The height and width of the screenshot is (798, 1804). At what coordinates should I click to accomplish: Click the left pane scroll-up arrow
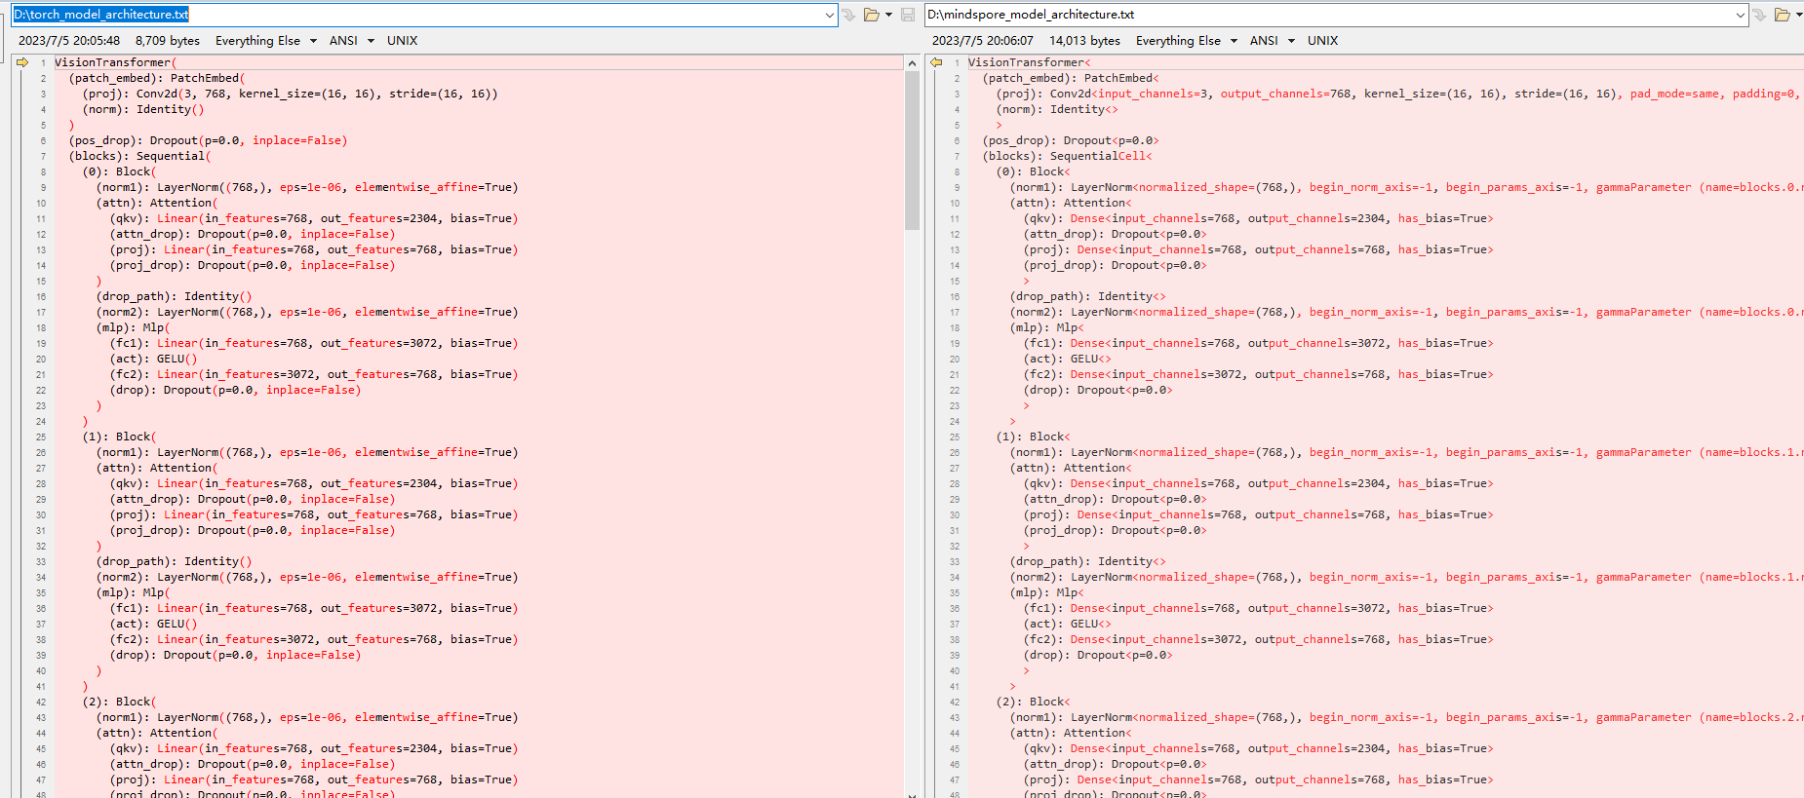(x=913, y=63)
